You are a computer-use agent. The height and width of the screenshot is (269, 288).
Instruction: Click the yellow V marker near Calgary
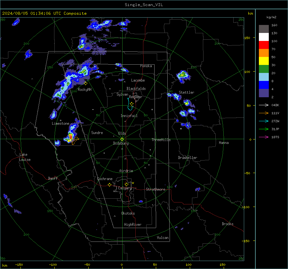133,183
